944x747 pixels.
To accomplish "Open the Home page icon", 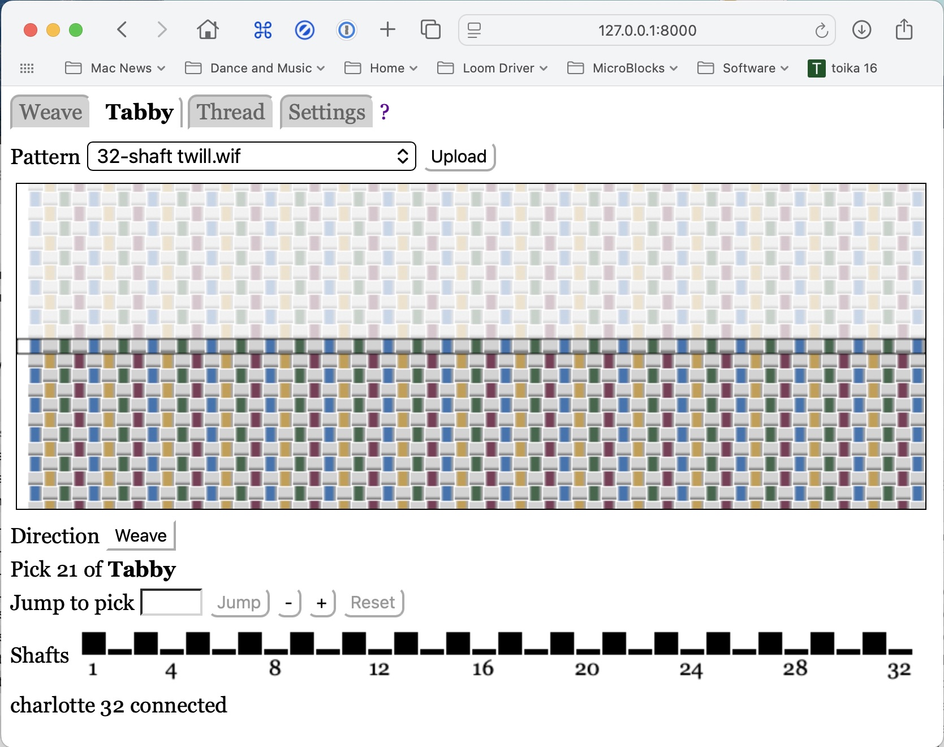I will [208, 29].
